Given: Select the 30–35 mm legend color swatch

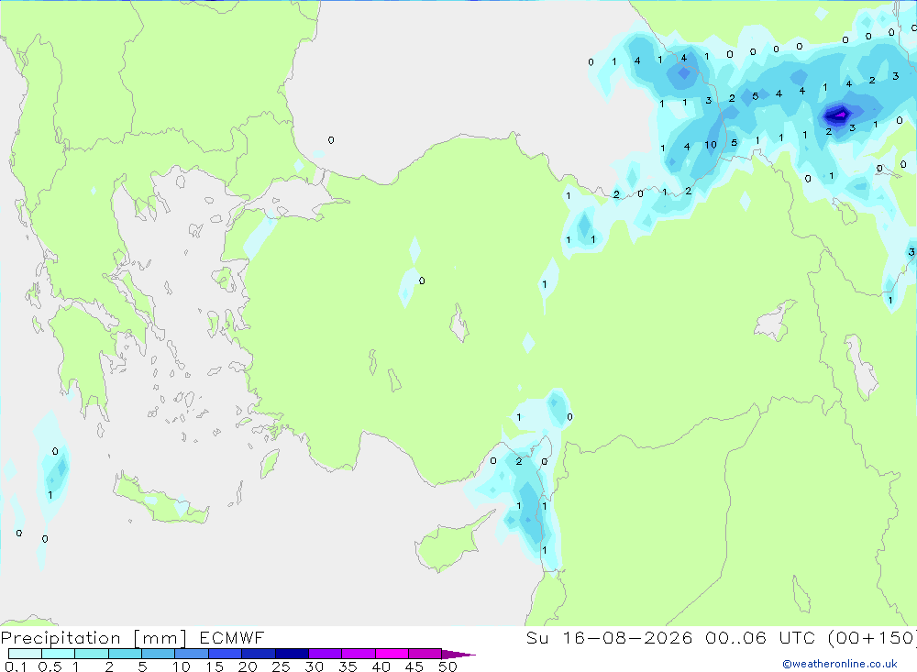Looking at the screenshot, I should pos(326,654).
